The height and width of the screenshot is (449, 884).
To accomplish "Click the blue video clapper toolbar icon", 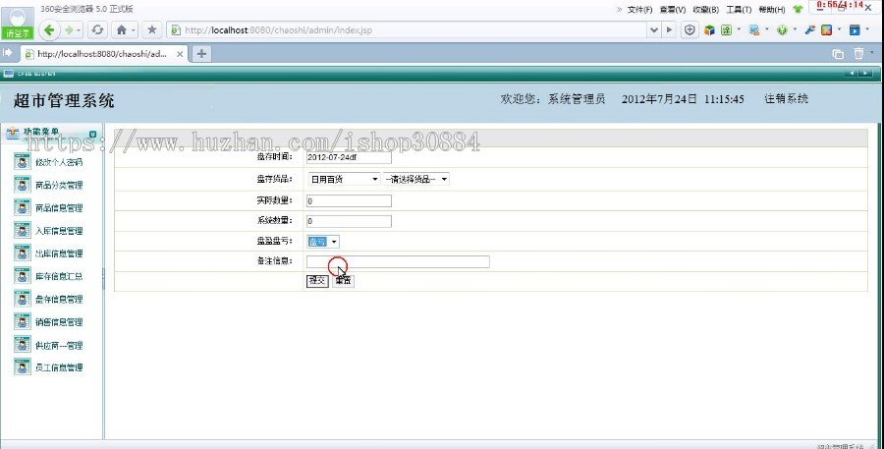I will (855, 29).
